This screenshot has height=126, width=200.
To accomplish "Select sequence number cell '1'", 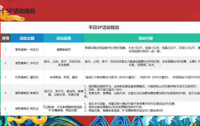I will click(x=6, y=49).
